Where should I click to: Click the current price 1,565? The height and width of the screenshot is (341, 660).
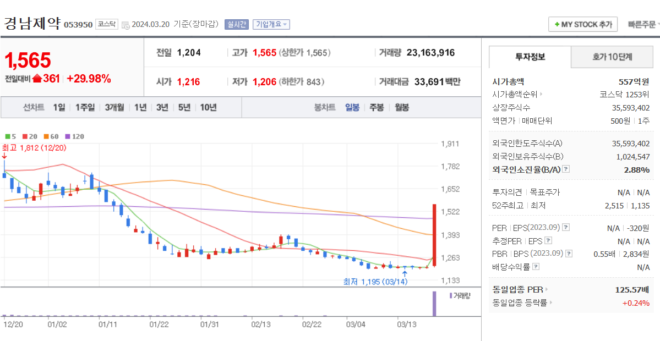28,61
